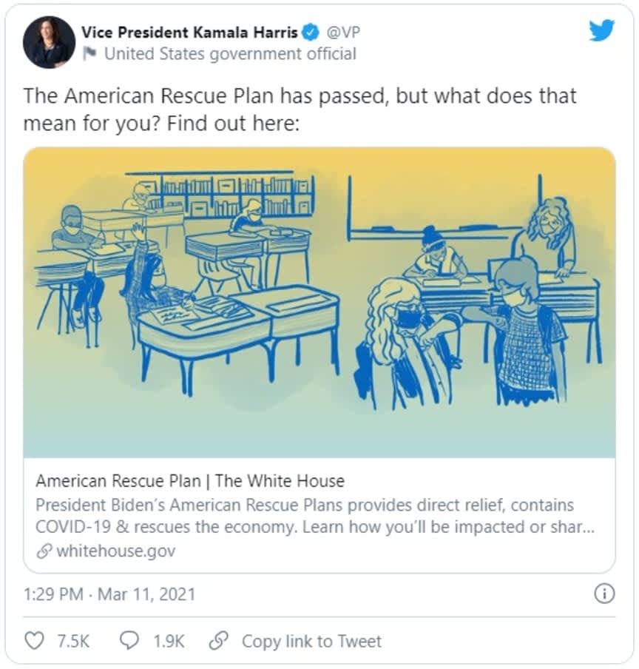The image size is (639, 669).
Task: Click "Copy link to Tweet" text
Action: coord(311,641)
